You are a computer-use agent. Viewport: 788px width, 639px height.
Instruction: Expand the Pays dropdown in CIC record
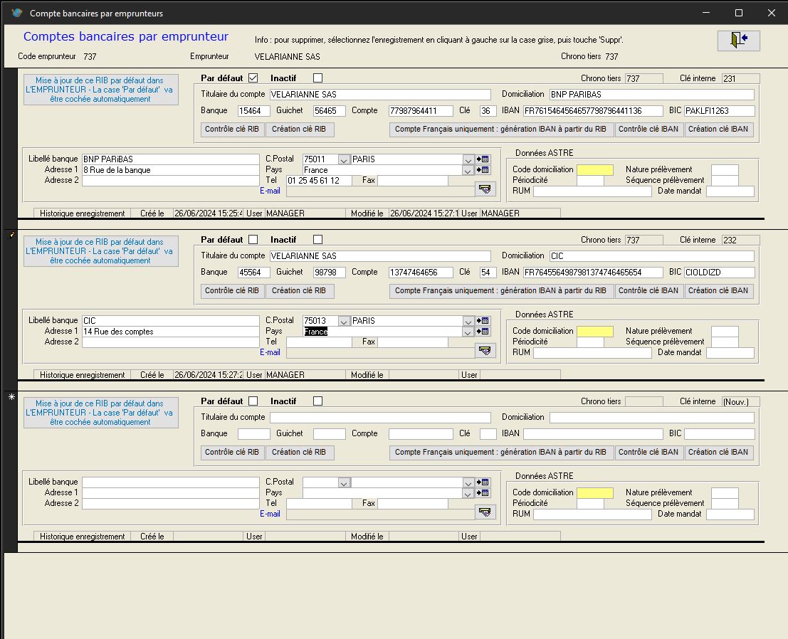(x=468, y=332)
